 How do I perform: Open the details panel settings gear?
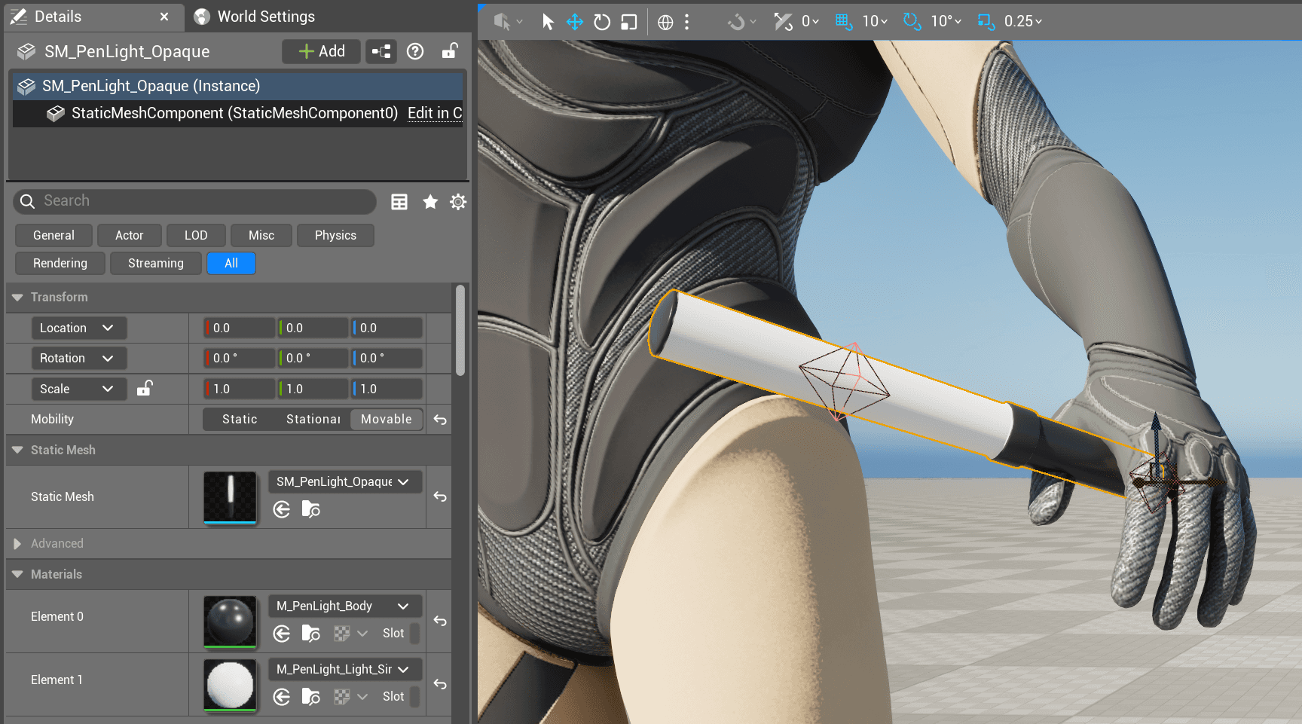tap(458, 202)
